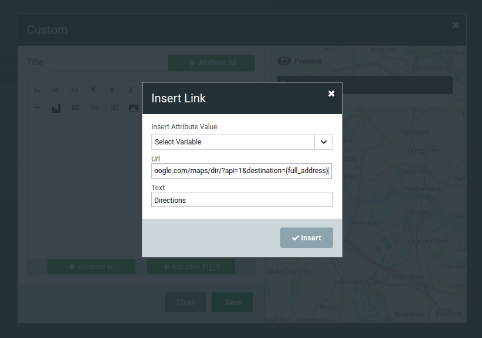This screenshot has height=338, width=482.
Task: Insert a video using the video icon
Action: pyautogui.click(x=114, y=108)
